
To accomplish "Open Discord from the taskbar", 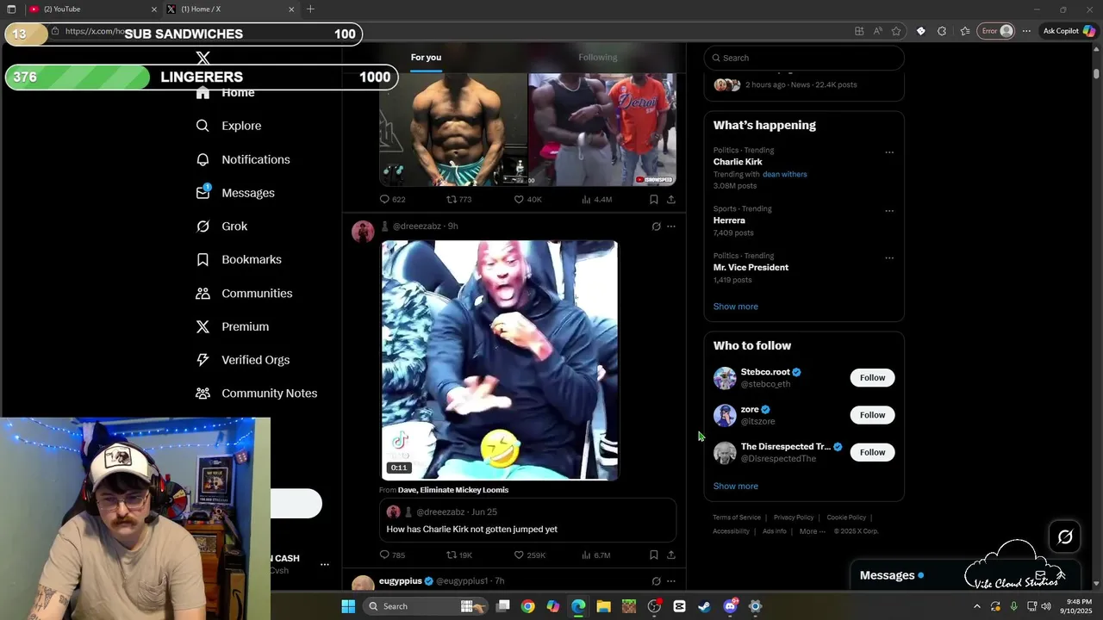I will coord(730,606).
